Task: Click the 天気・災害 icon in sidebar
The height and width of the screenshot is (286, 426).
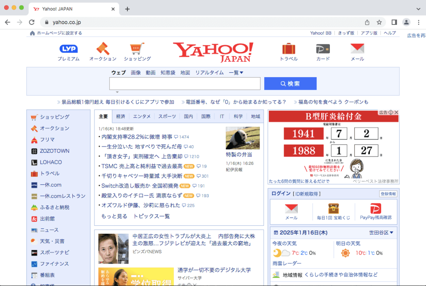Action: (x=34, y=241)
